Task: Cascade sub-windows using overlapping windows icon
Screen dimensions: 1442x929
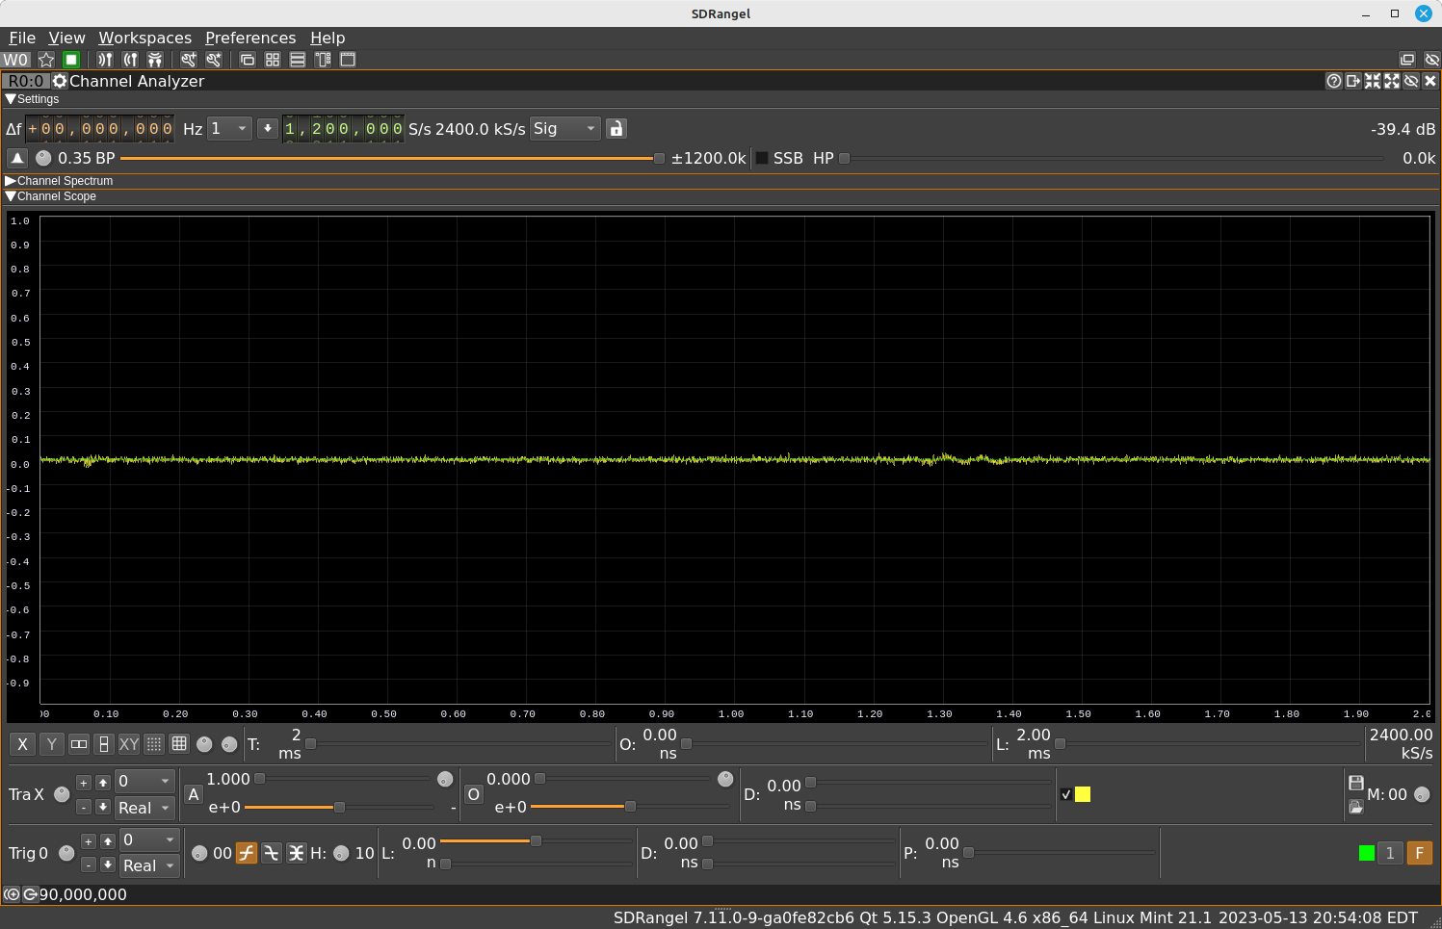Action: (x=248, y=60)
